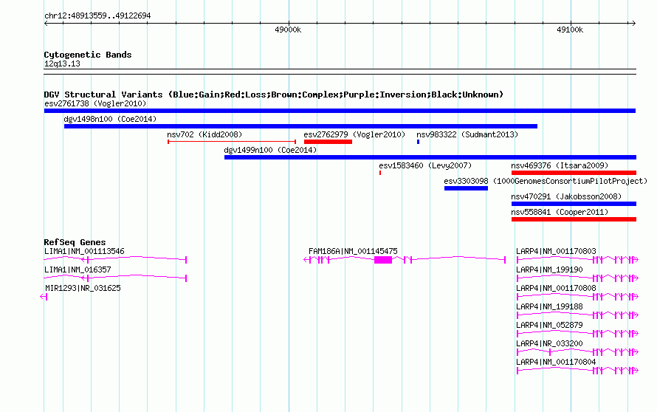
Task: Open the FAM186A|NM_001145475 gene label
Action: tap(353, 251)
